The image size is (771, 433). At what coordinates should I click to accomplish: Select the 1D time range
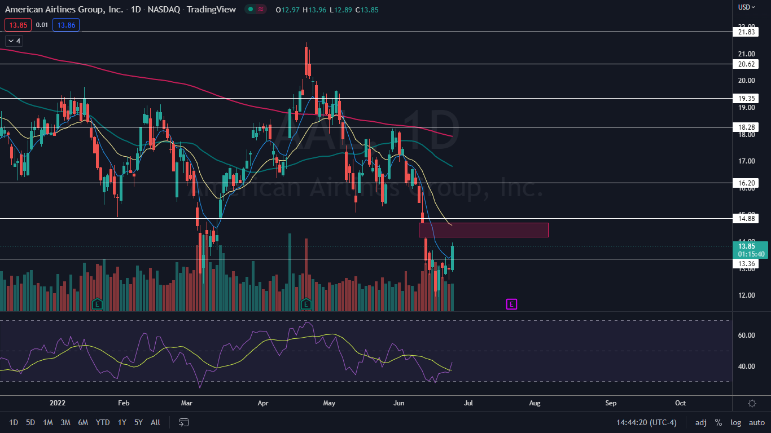click(14, 422)
